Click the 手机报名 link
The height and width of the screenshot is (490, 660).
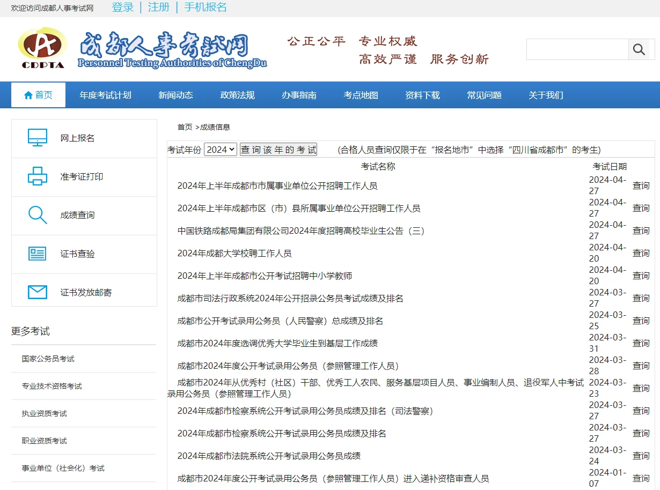[x=206, y=7]
